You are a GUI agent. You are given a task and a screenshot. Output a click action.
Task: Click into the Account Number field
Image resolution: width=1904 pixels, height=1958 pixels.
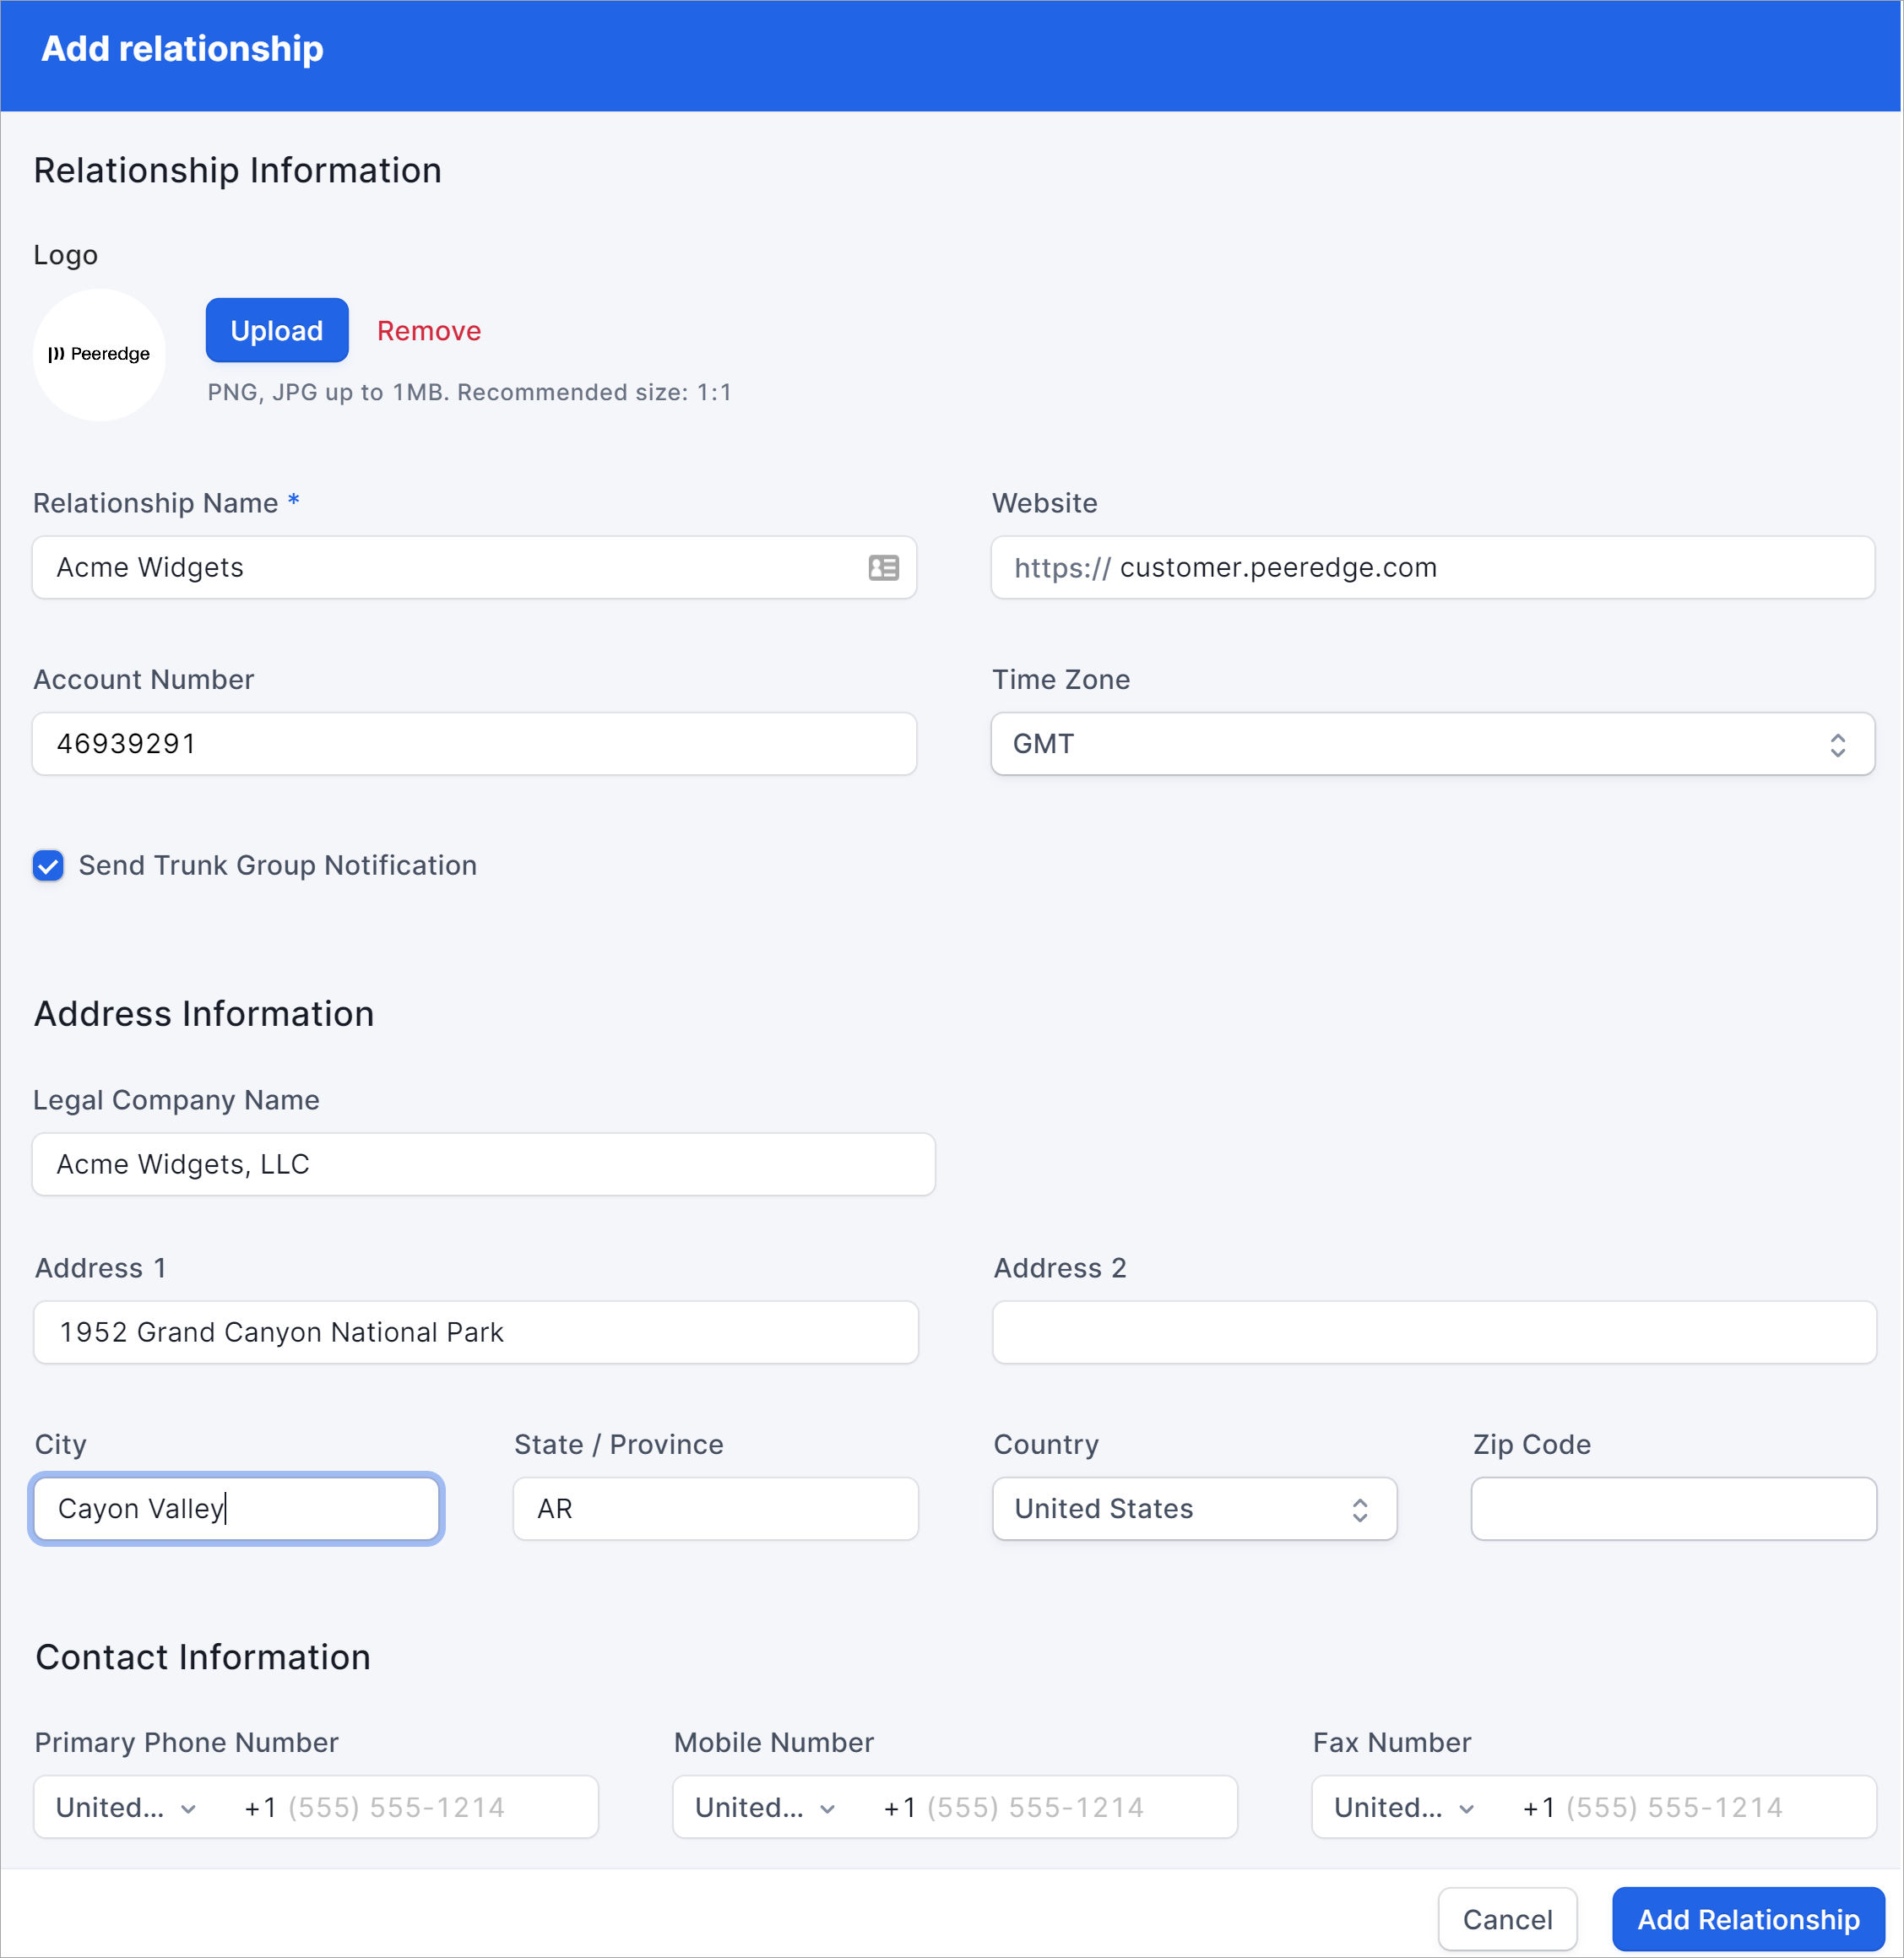[x=474, y=744]
